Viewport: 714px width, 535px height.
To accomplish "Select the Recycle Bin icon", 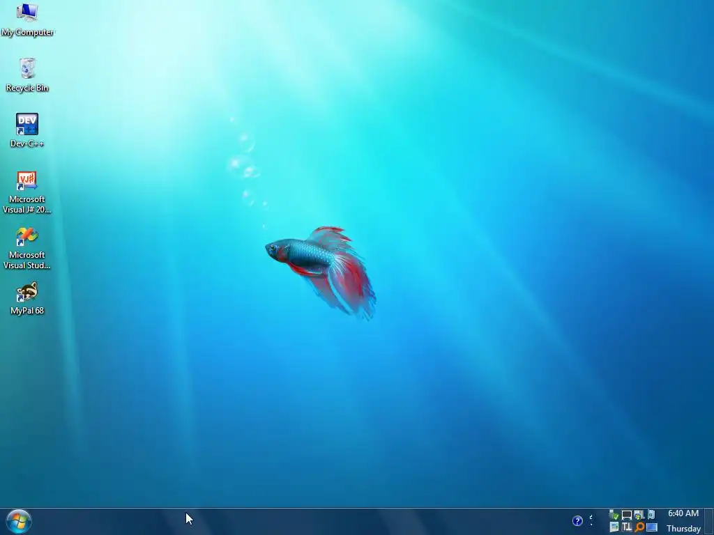I will pyautogui.click(x=27, y=75).
